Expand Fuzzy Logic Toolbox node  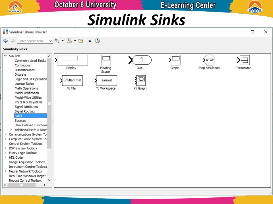click(5, 153)
